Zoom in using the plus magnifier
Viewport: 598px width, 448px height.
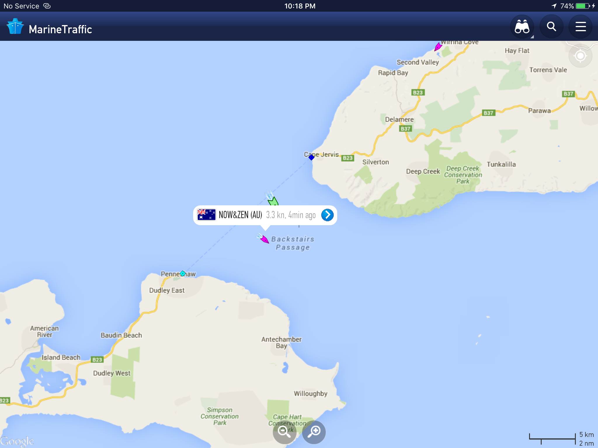pos(314,432)
